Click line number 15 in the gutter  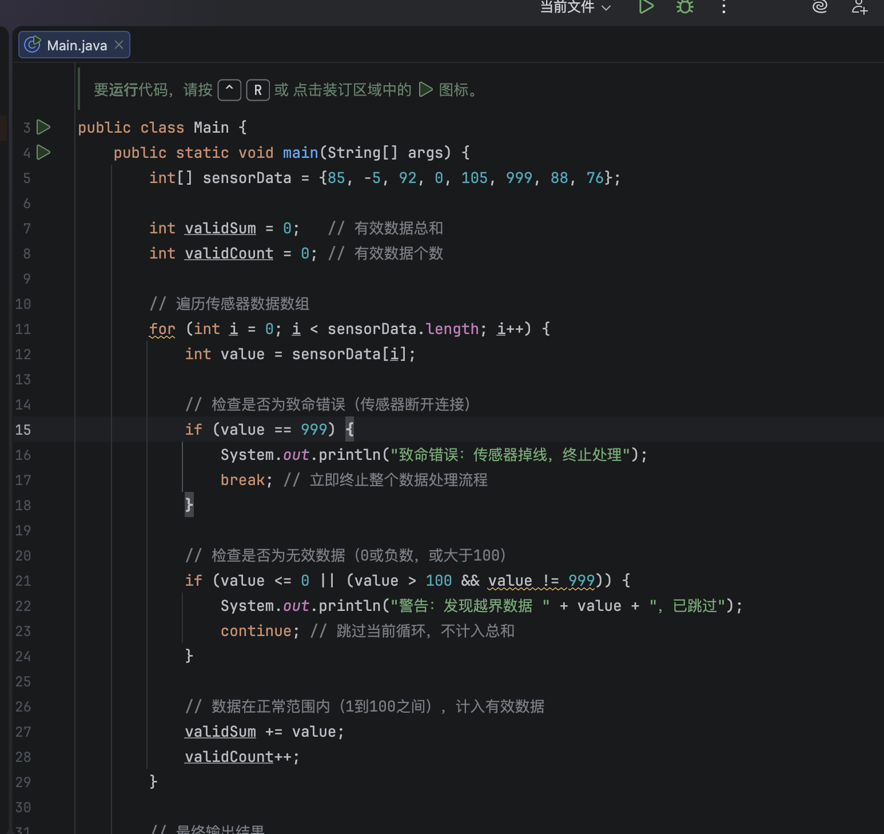[x=23, y=430]
